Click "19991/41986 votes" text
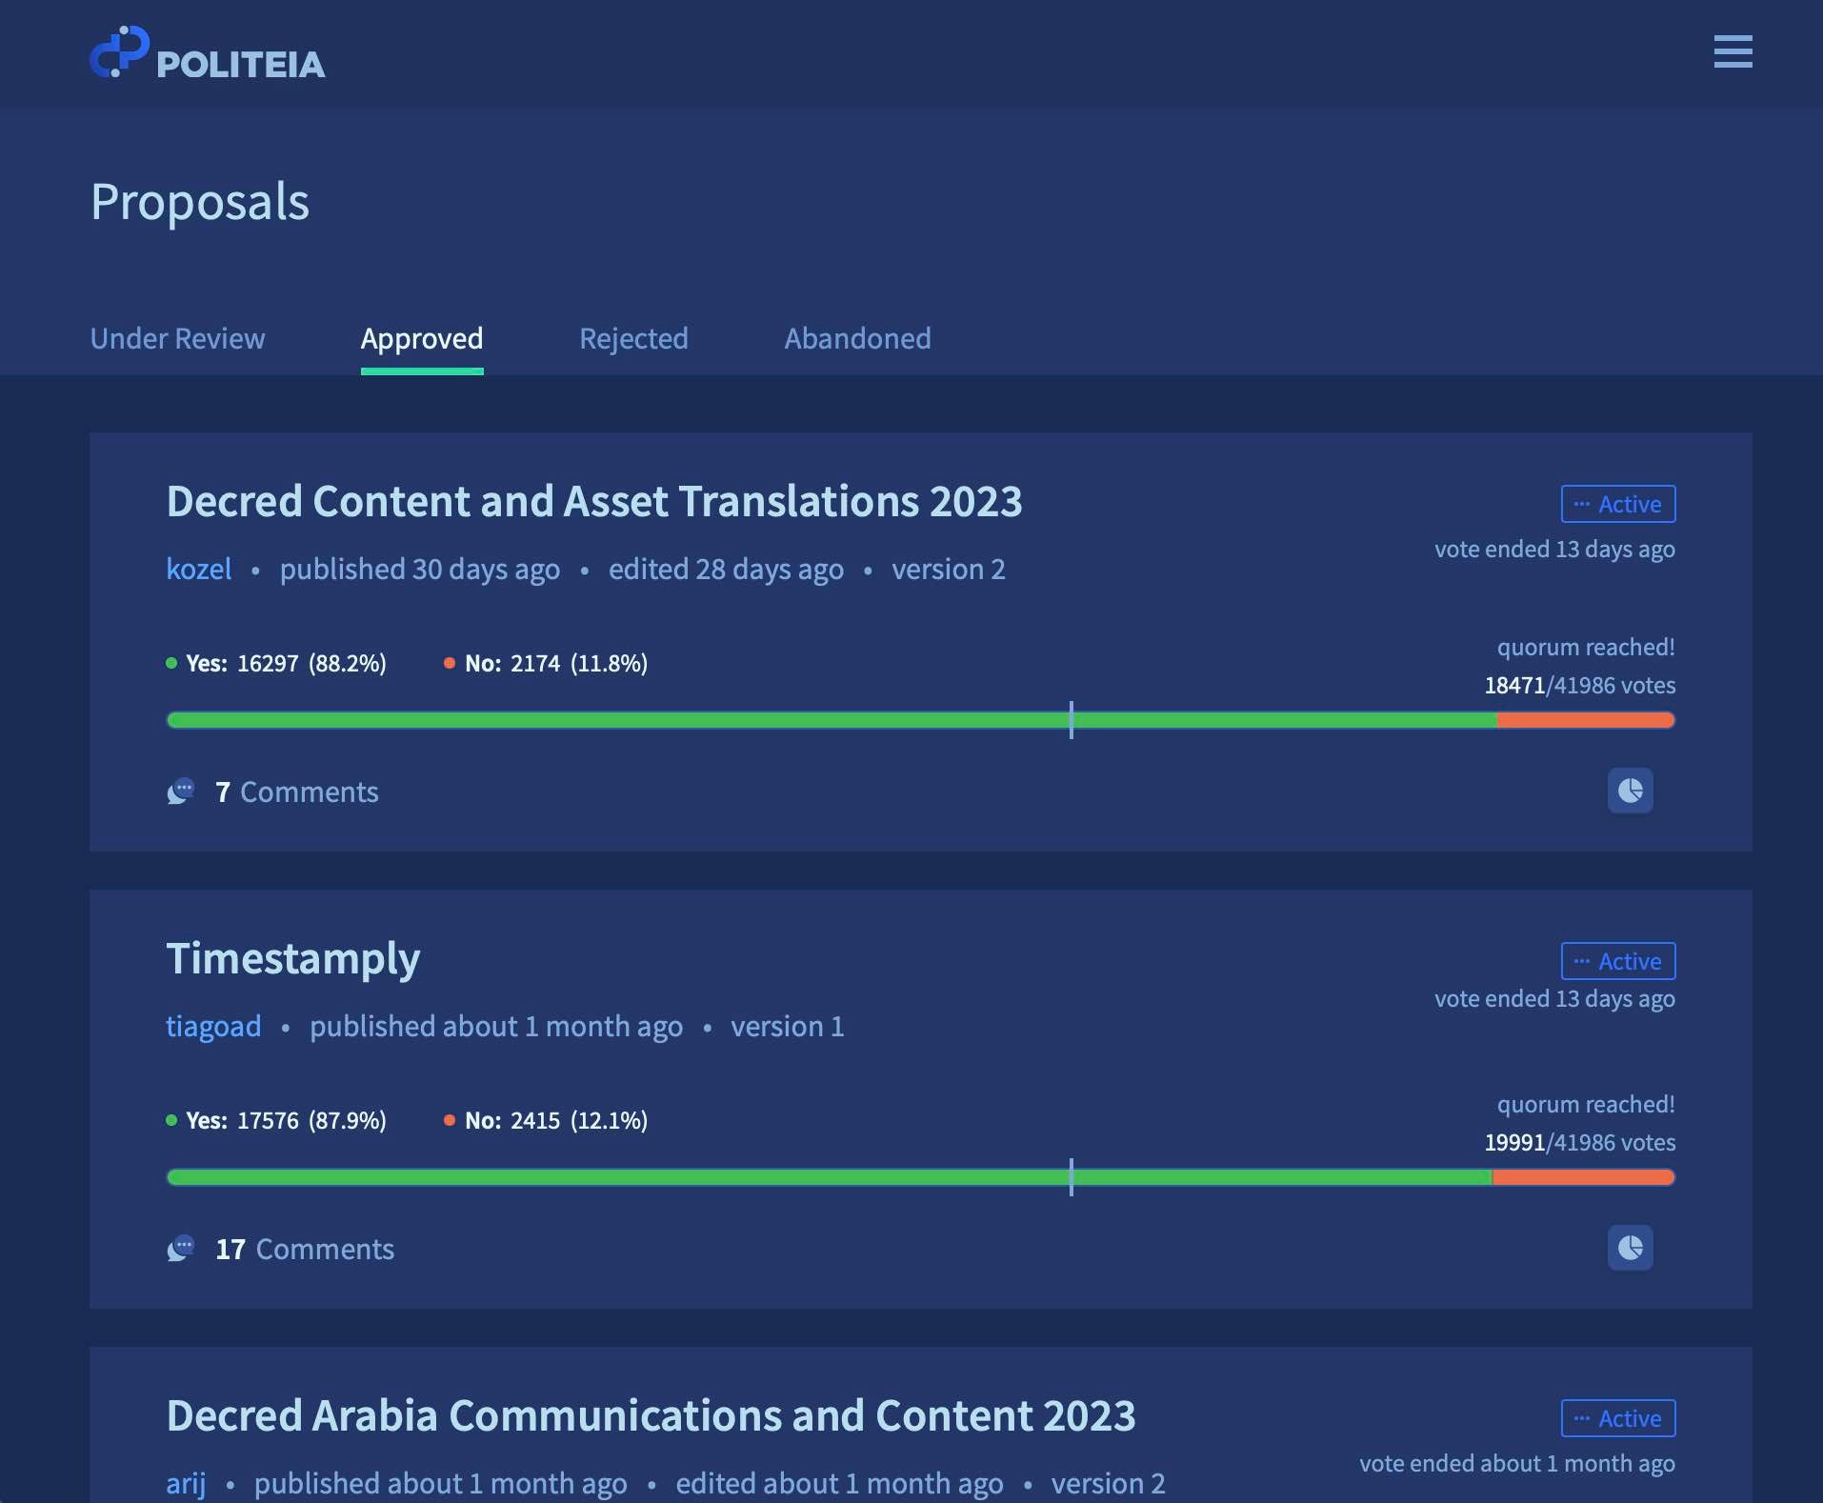 (1580, 1142)
